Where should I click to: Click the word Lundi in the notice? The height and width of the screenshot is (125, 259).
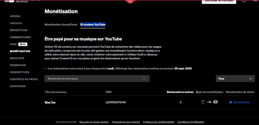(110, 68)
